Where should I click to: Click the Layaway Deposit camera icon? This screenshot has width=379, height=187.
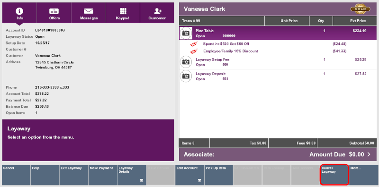[186, 76]
